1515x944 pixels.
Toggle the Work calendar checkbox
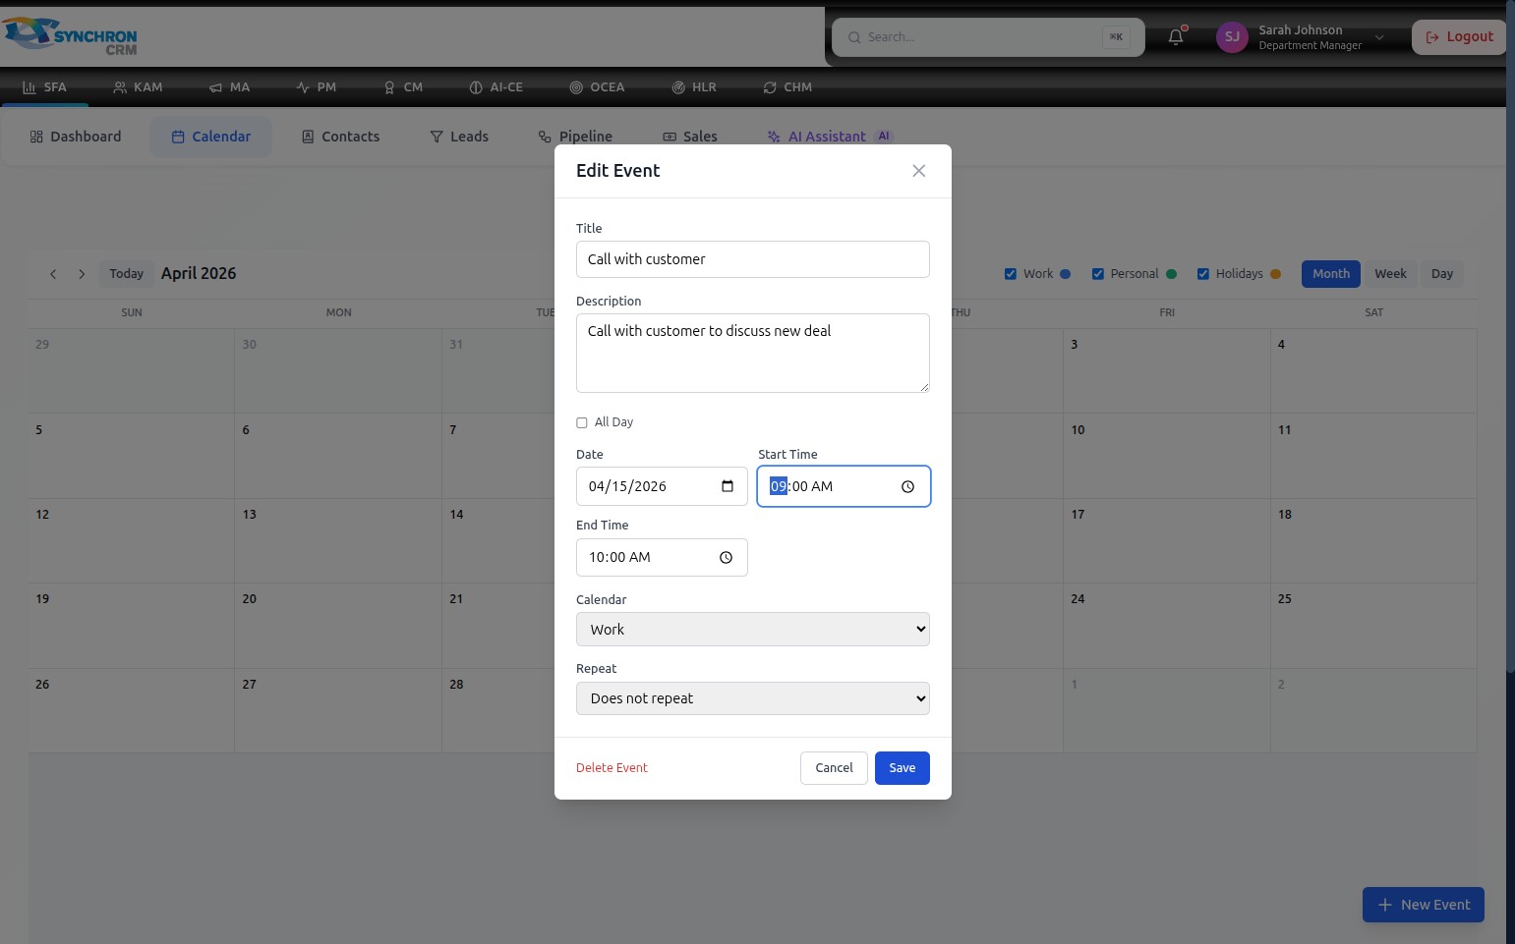click(1011, 274)
